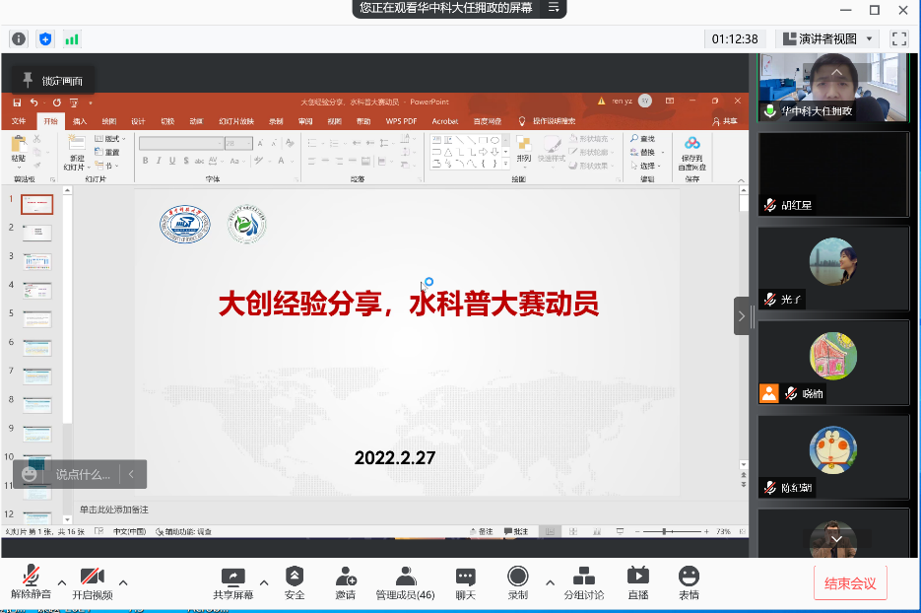Start recording with the 录制 button
Viewport: 921px width, 613px height.
tap(517, 582)
